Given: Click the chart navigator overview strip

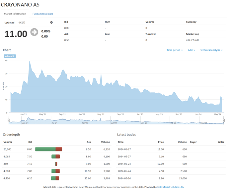Looking at the screenshot, I should click(116, 121).
